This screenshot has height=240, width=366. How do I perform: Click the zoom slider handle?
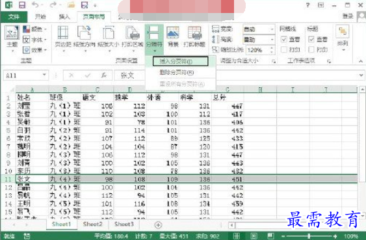click(x=309, y=236)
